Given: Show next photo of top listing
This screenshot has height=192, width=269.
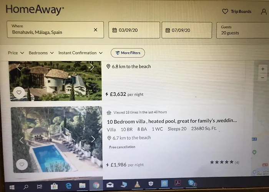Looking at the screenshot, I should (x=92, y=67).
